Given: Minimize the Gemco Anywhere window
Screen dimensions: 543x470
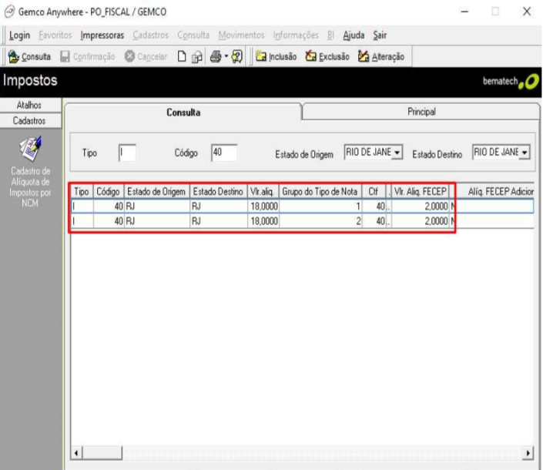Looking at the screenshot, I should 464,12.
